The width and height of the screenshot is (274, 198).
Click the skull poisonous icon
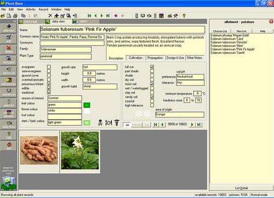pos(100,123)
